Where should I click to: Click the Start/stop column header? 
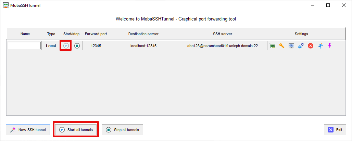[x=71, y=34]
